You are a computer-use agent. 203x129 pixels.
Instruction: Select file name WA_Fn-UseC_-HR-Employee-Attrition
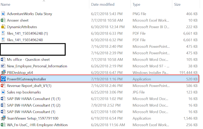click(x=37, y=125)
